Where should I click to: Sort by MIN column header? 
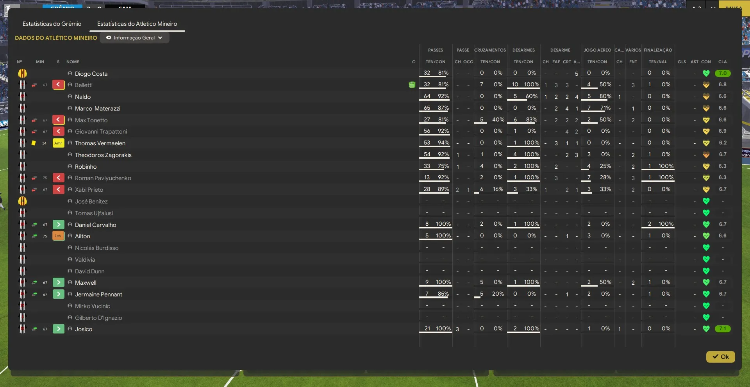[x=40, y=62]
